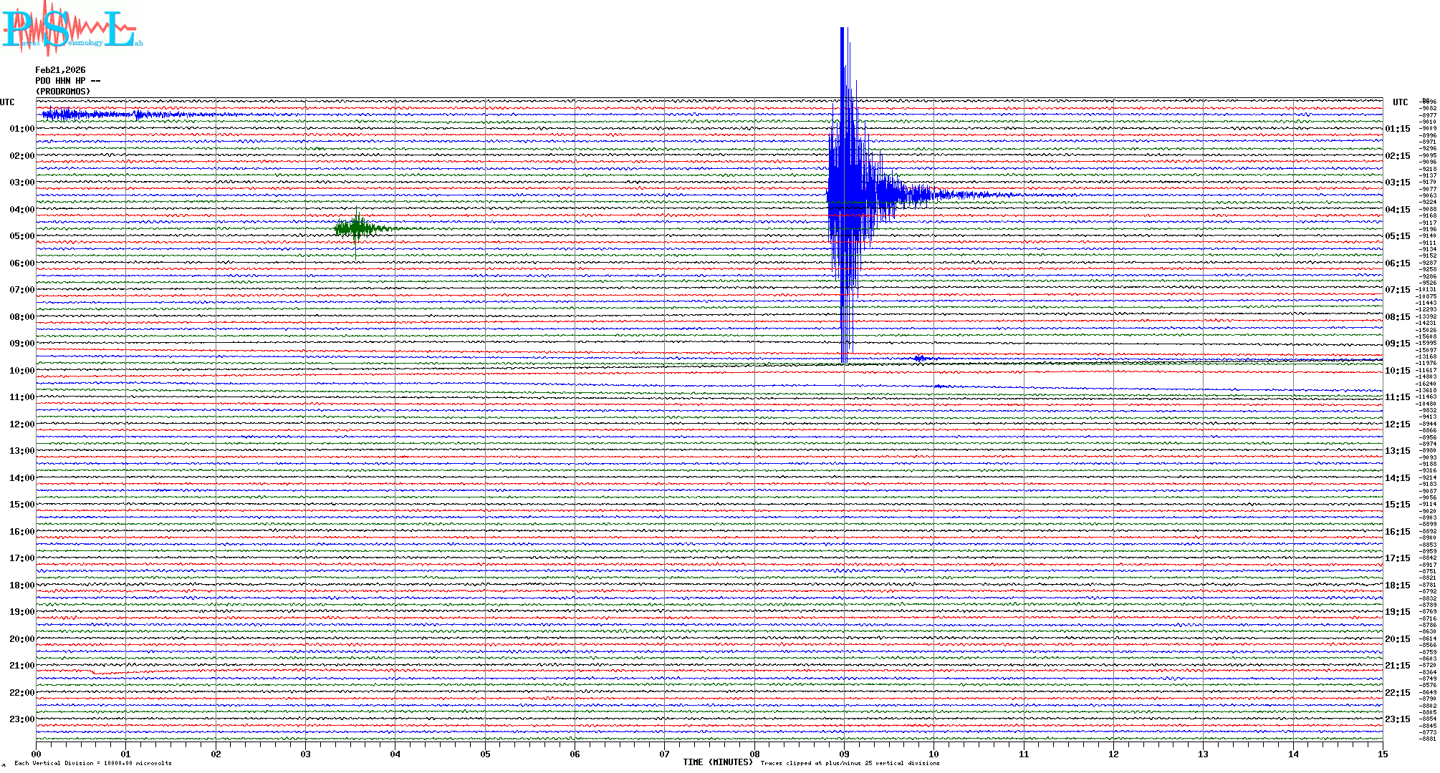Click the Feb21,2026 date label
The width and height of the screenshot is (1440, 773).
tap(60, 70)
